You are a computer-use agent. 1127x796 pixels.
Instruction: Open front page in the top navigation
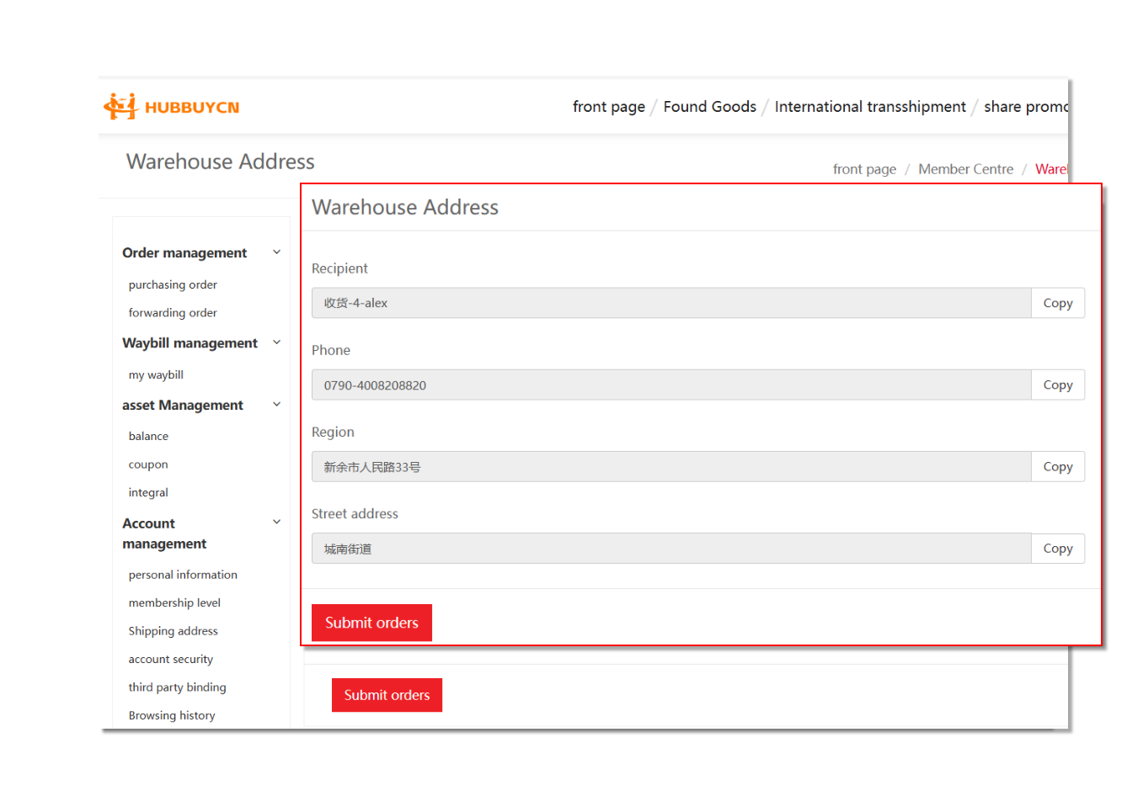pos(608,107)
